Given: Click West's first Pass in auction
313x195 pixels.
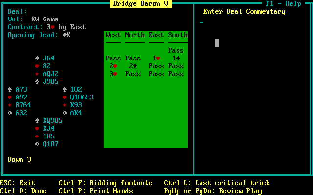Looking at the screenshot, I should coord(113,58).
